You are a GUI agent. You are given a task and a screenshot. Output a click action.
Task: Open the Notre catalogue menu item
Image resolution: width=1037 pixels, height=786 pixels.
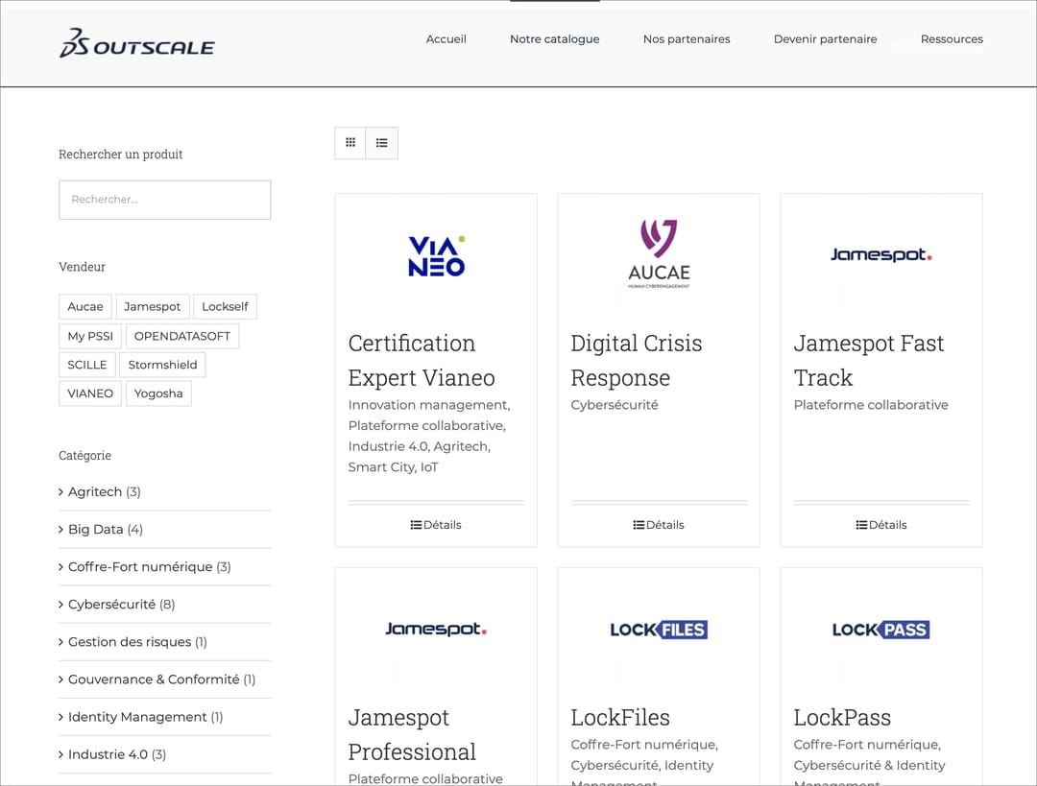point(554,39)
